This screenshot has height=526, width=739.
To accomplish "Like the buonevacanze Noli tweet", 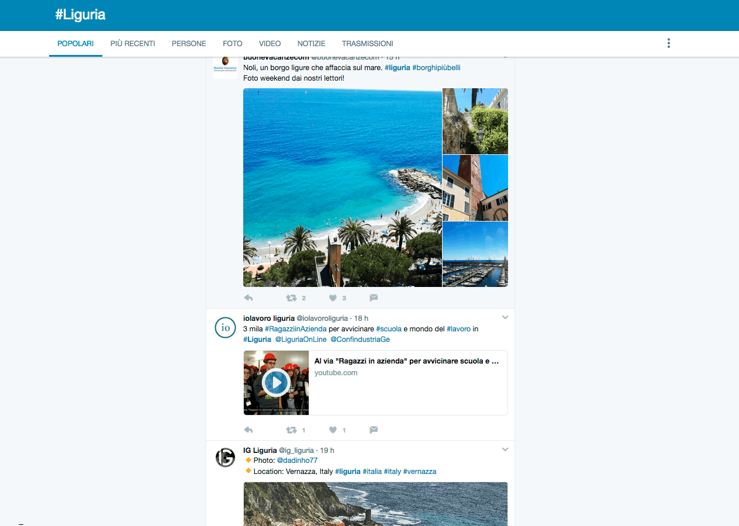I will (x=333, y=298).
